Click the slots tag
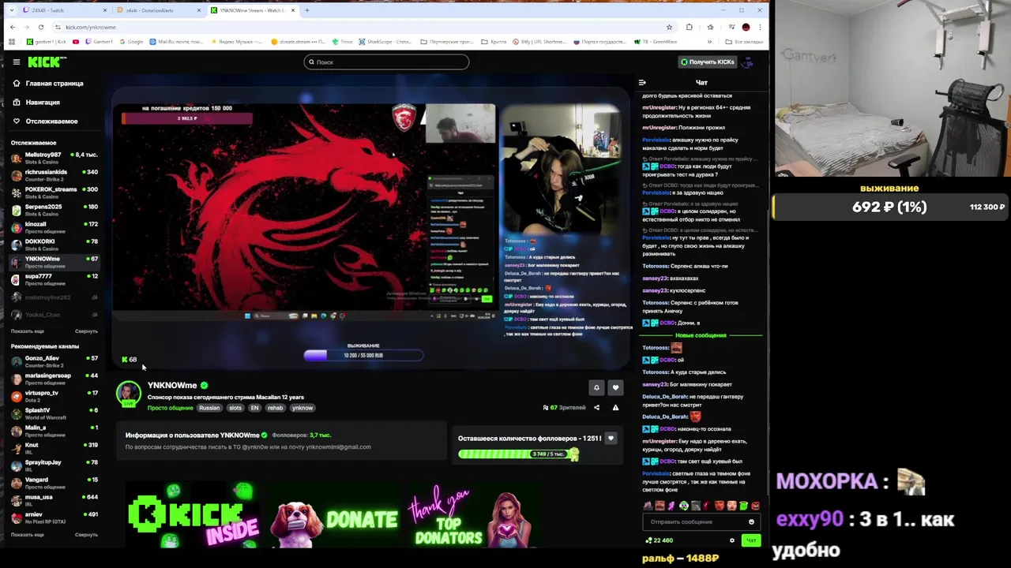Screen dimensions: 1011x568 point(235,408)
